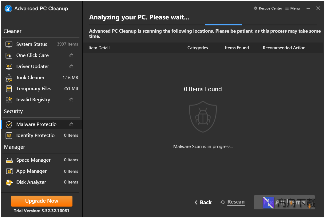Image resolution: width=325 pixels, height=218 pixels.
Task: Click the Identity Protection label
Action: (35, 135)
